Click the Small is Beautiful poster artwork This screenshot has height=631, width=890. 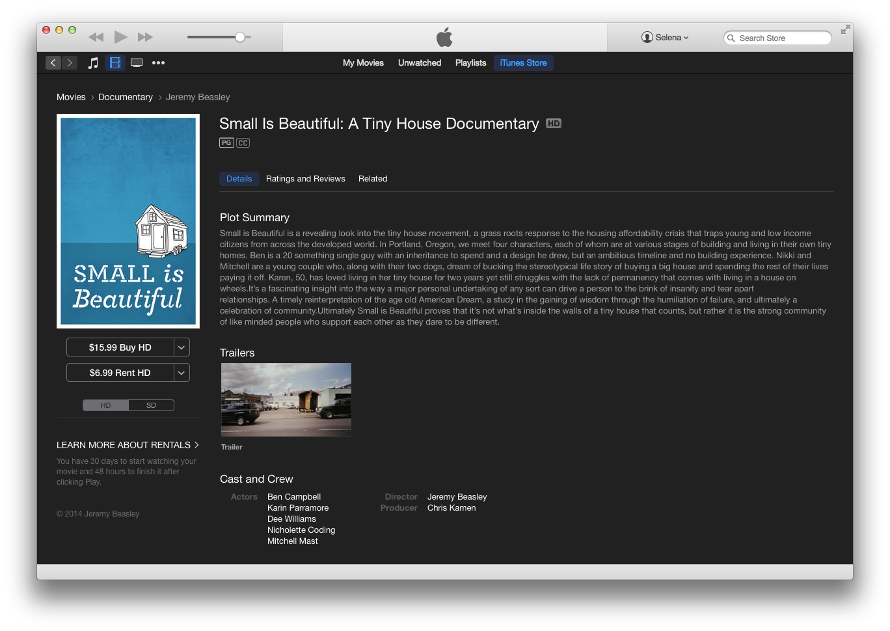[128, 221]
